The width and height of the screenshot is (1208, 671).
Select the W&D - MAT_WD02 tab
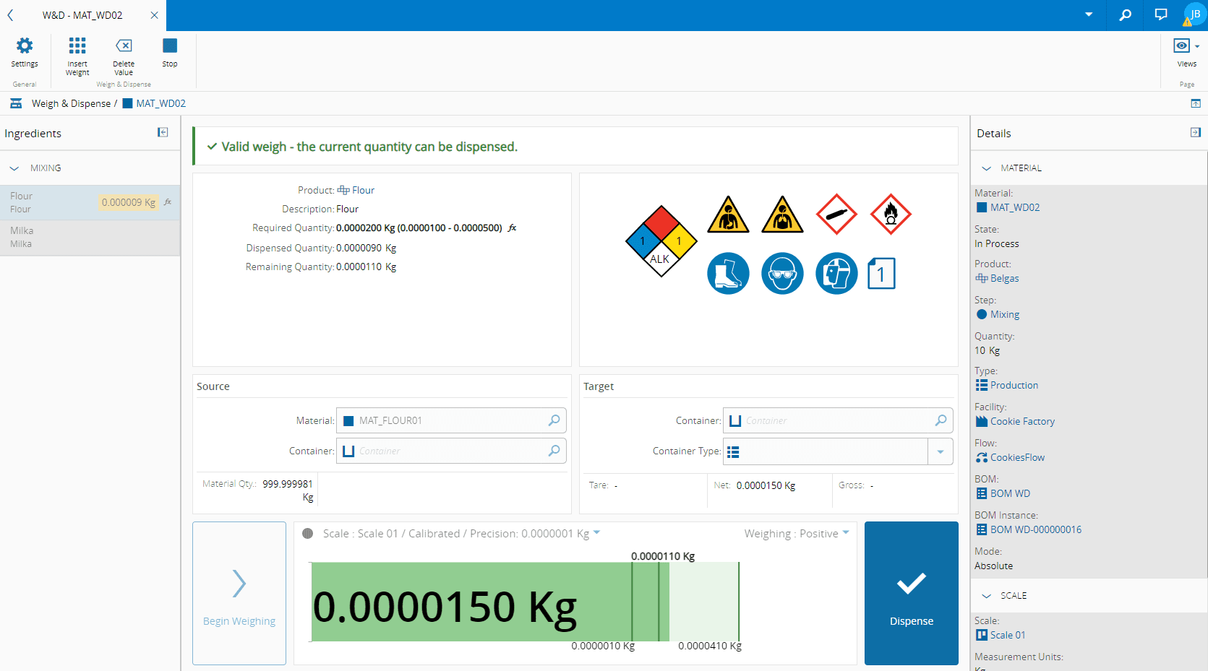pos(82,15)
